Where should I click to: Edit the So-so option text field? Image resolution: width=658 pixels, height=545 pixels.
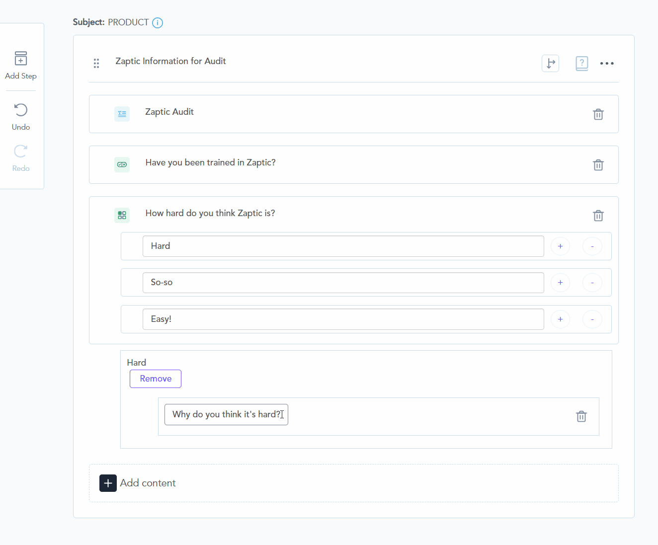[343, 283]
